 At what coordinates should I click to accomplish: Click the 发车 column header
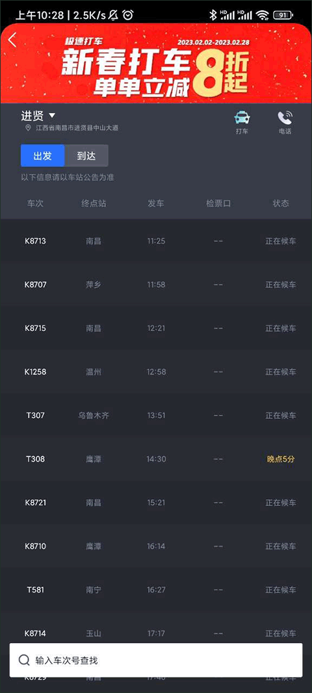156,203
